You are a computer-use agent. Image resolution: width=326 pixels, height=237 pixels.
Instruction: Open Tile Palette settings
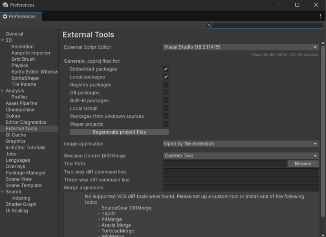(x=24, y=84)
